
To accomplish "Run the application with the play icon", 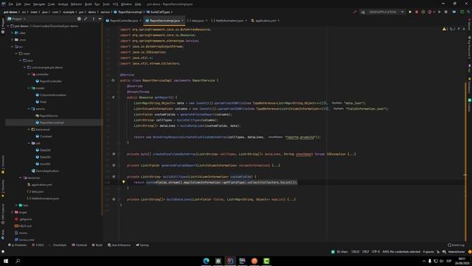I will pos(410,12).
